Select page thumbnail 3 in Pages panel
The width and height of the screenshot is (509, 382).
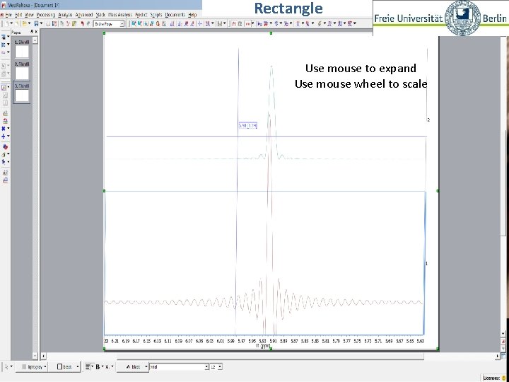coord(22,95)
